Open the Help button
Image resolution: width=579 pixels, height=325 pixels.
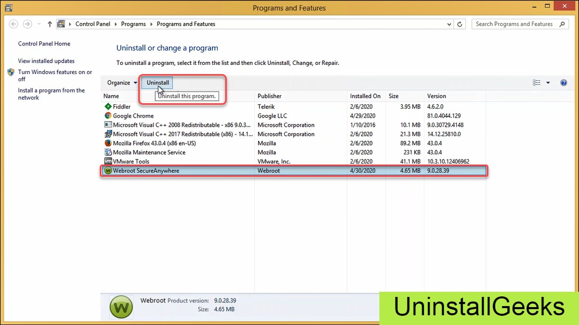[x=564, y=83]
